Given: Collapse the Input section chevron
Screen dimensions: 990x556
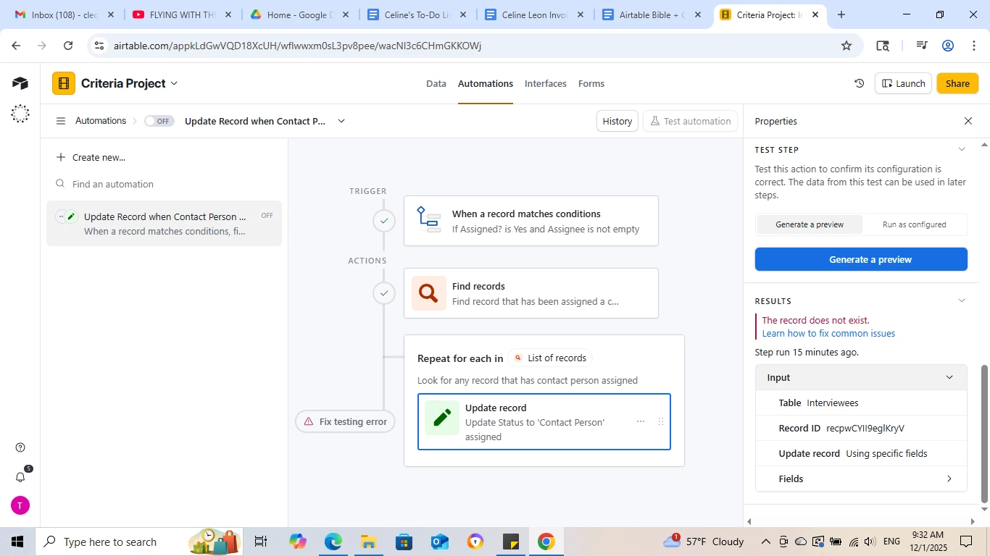Looking at the screenshot, I should [x=949, y=377].
